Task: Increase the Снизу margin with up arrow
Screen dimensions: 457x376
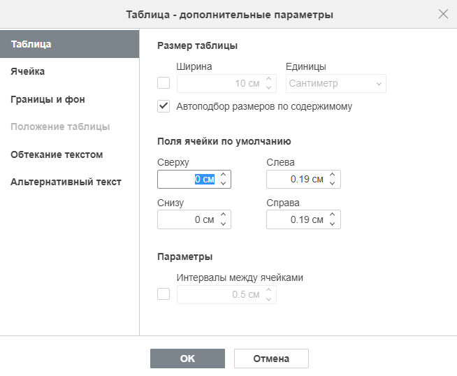Action: [223, 215]
